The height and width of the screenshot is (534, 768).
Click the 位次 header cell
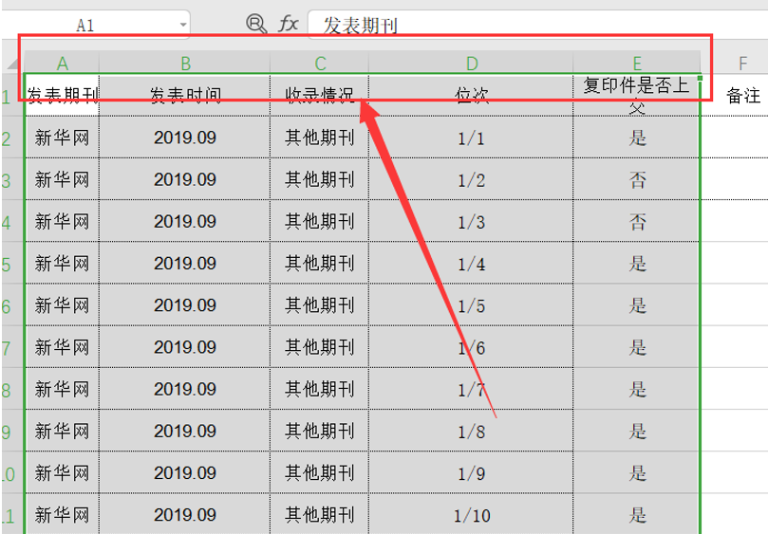pyautogui.click(x=471, y=95)
